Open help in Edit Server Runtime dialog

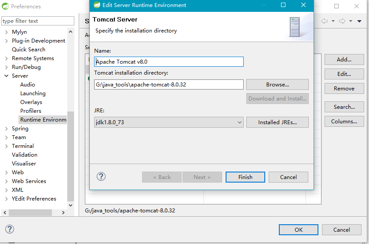point(101,176)
